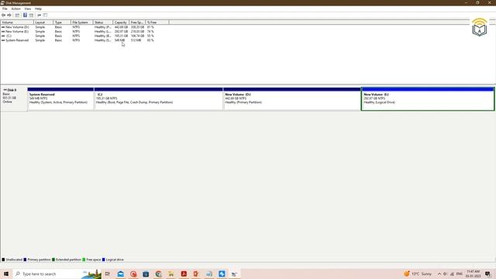Open the Chrome browser taskbar icon

(158, 274)
